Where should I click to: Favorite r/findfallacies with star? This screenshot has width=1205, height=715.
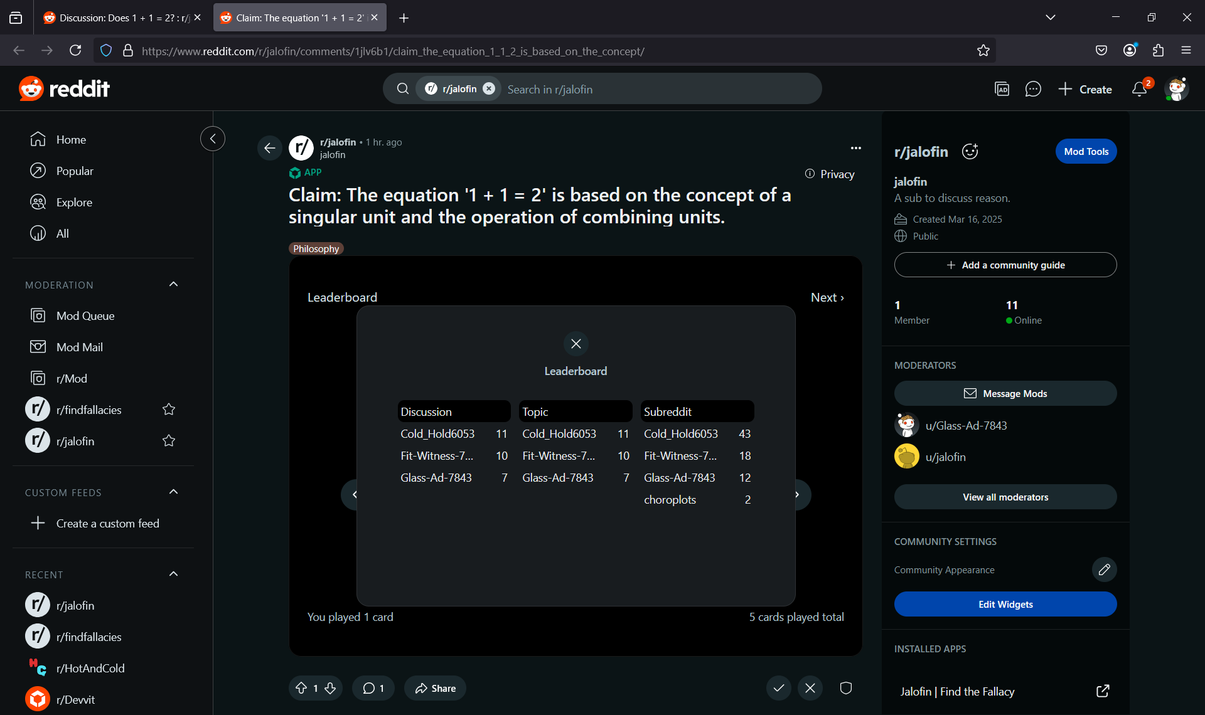click(x=169, y=410)
